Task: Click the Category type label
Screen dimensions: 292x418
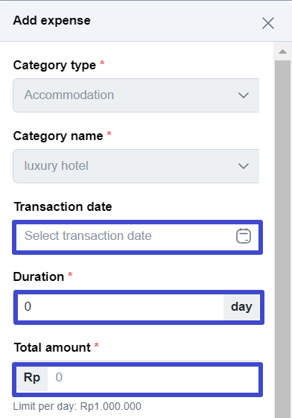Action: pos(54,66)
